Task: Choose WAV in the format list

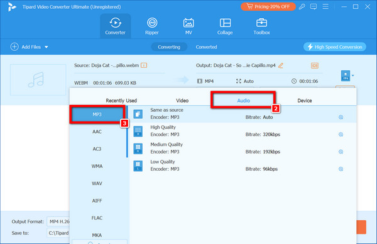Action: click(97, 183)
